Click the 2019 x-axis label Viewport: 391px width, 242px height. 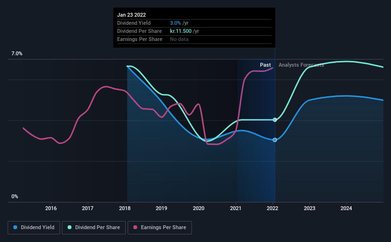(x=161, y=208)
